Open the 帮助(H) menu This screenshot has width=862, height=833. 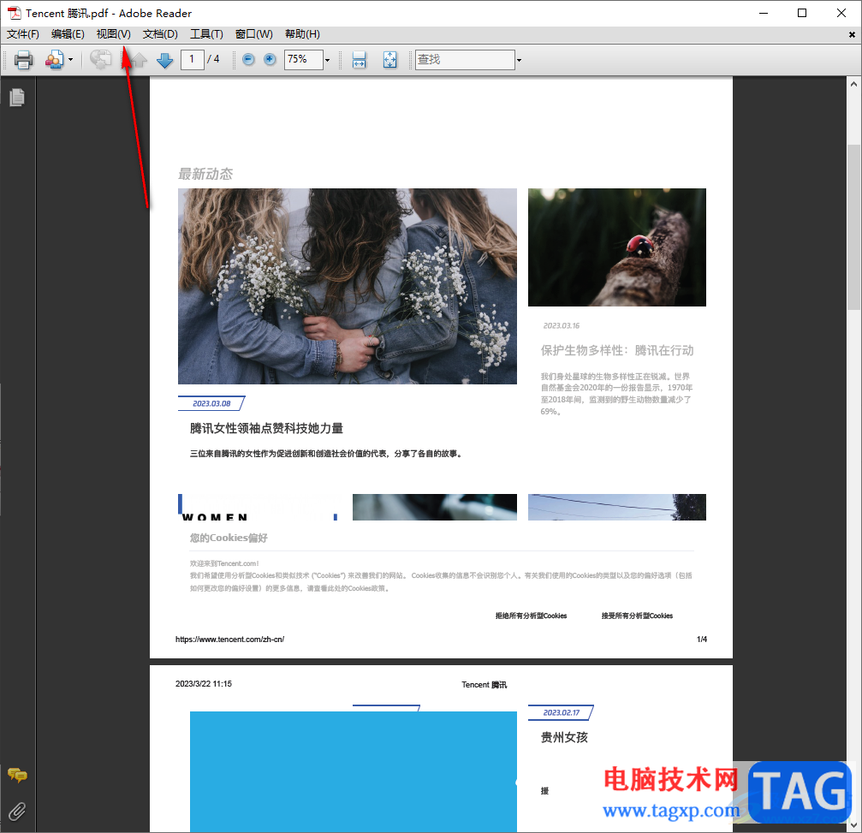[302, 34]
